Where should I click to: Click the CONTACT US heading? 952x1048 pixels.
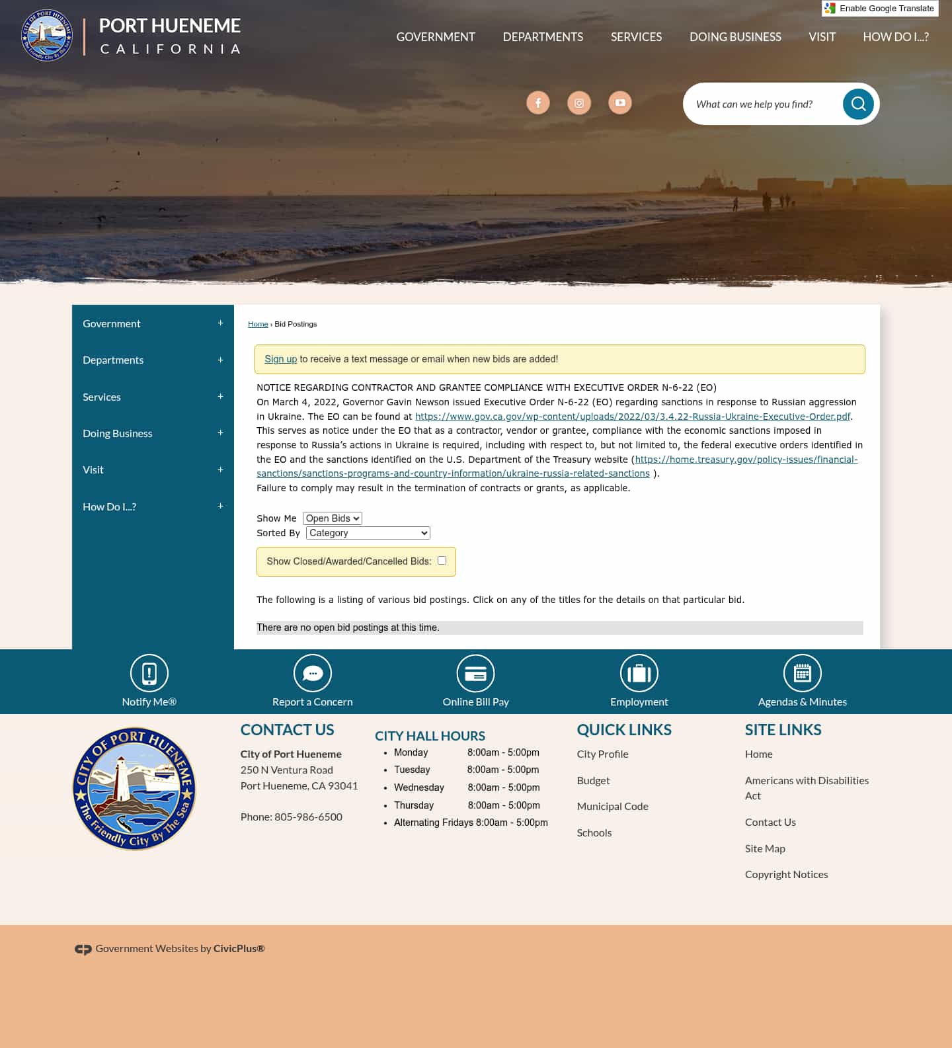pos(287,730)
